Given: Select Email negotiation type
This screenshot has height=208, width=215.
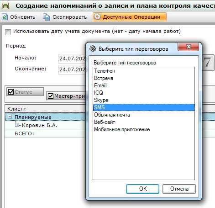Looking at the screenshot, I should 144,85.
